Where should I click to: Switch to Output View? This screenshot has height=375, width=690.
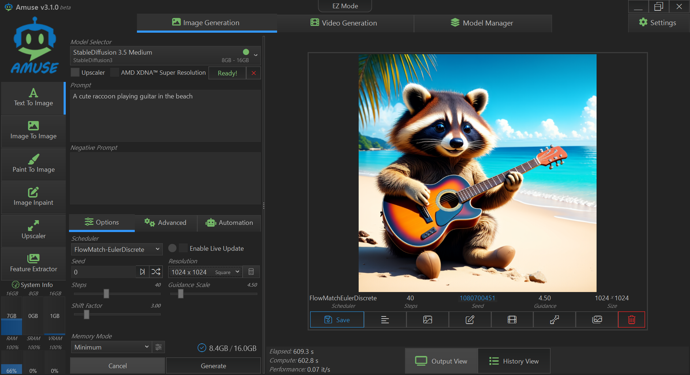(441, 361)
